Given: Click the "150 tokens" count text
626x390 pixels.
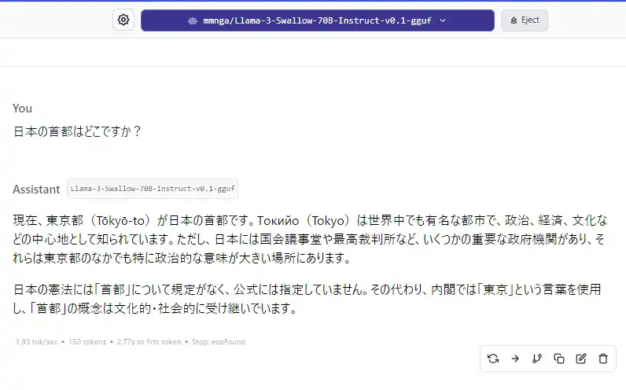Looking at the screenshot, I should (x=88, y=342).
